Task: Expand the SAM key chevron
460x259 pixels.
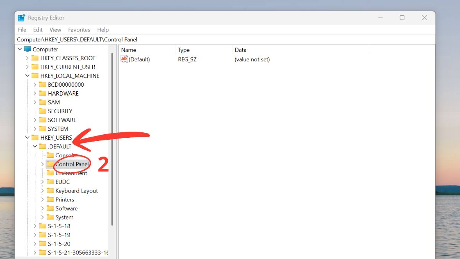Action: pos(35,102)
